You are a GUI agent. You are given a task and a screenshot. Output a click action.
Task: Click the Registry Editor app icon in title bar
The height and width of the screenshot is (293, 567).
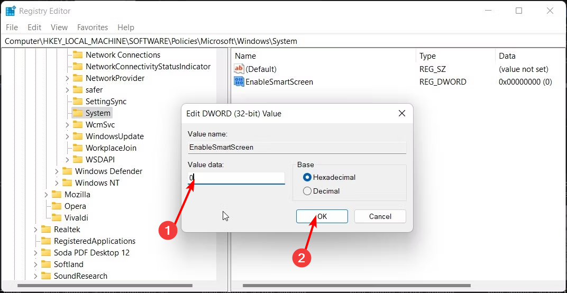pos(10,11)
